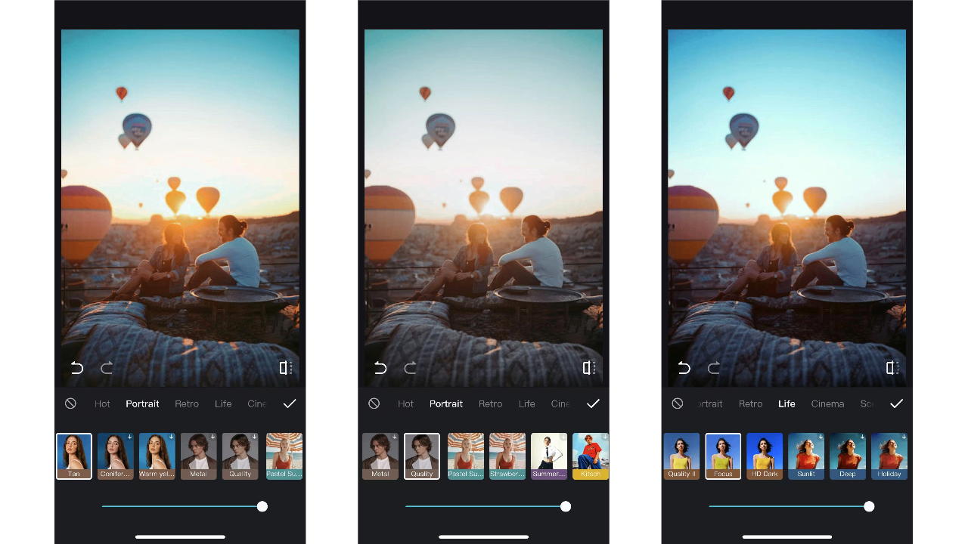The height and width of the screenshot is (544, 968).
Task: Apply the HD Dark filter
Action: pyautogui.click(x=765, y=456)
